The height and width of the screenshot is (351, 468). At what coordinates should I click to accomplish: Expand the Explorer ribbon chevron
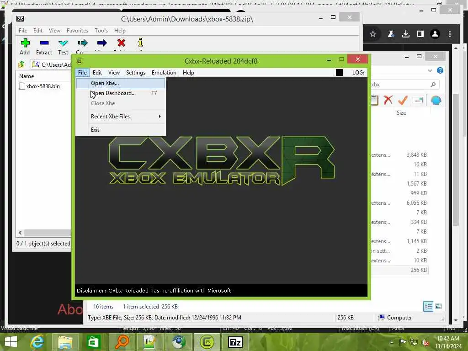(x=430, y=70)
